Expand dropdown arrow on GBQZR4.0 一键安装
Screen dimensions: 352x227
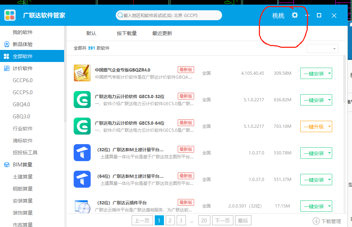pos(329,73)
